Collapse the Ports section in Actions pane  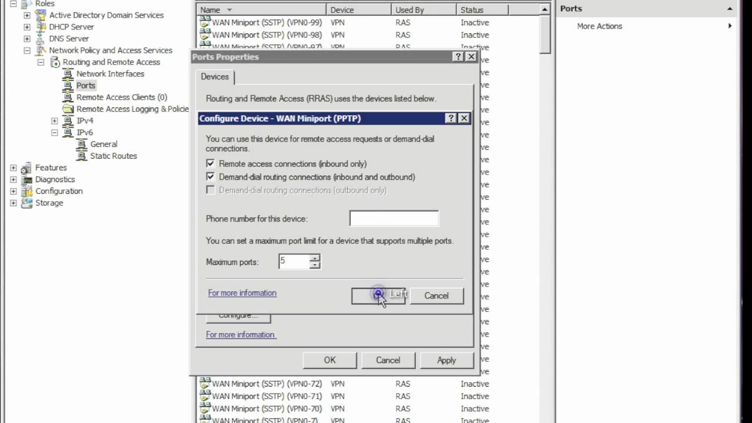[730, 9]
